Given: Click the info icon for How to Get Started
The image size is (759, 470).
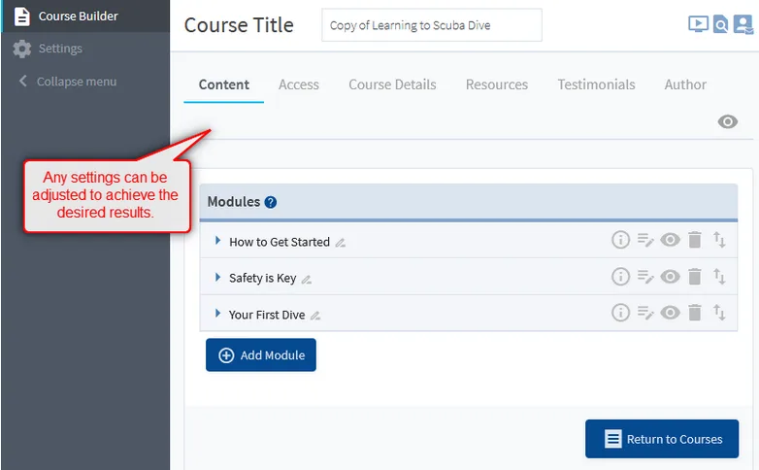Looking at the screenshot, I should (x=620, y=240).
